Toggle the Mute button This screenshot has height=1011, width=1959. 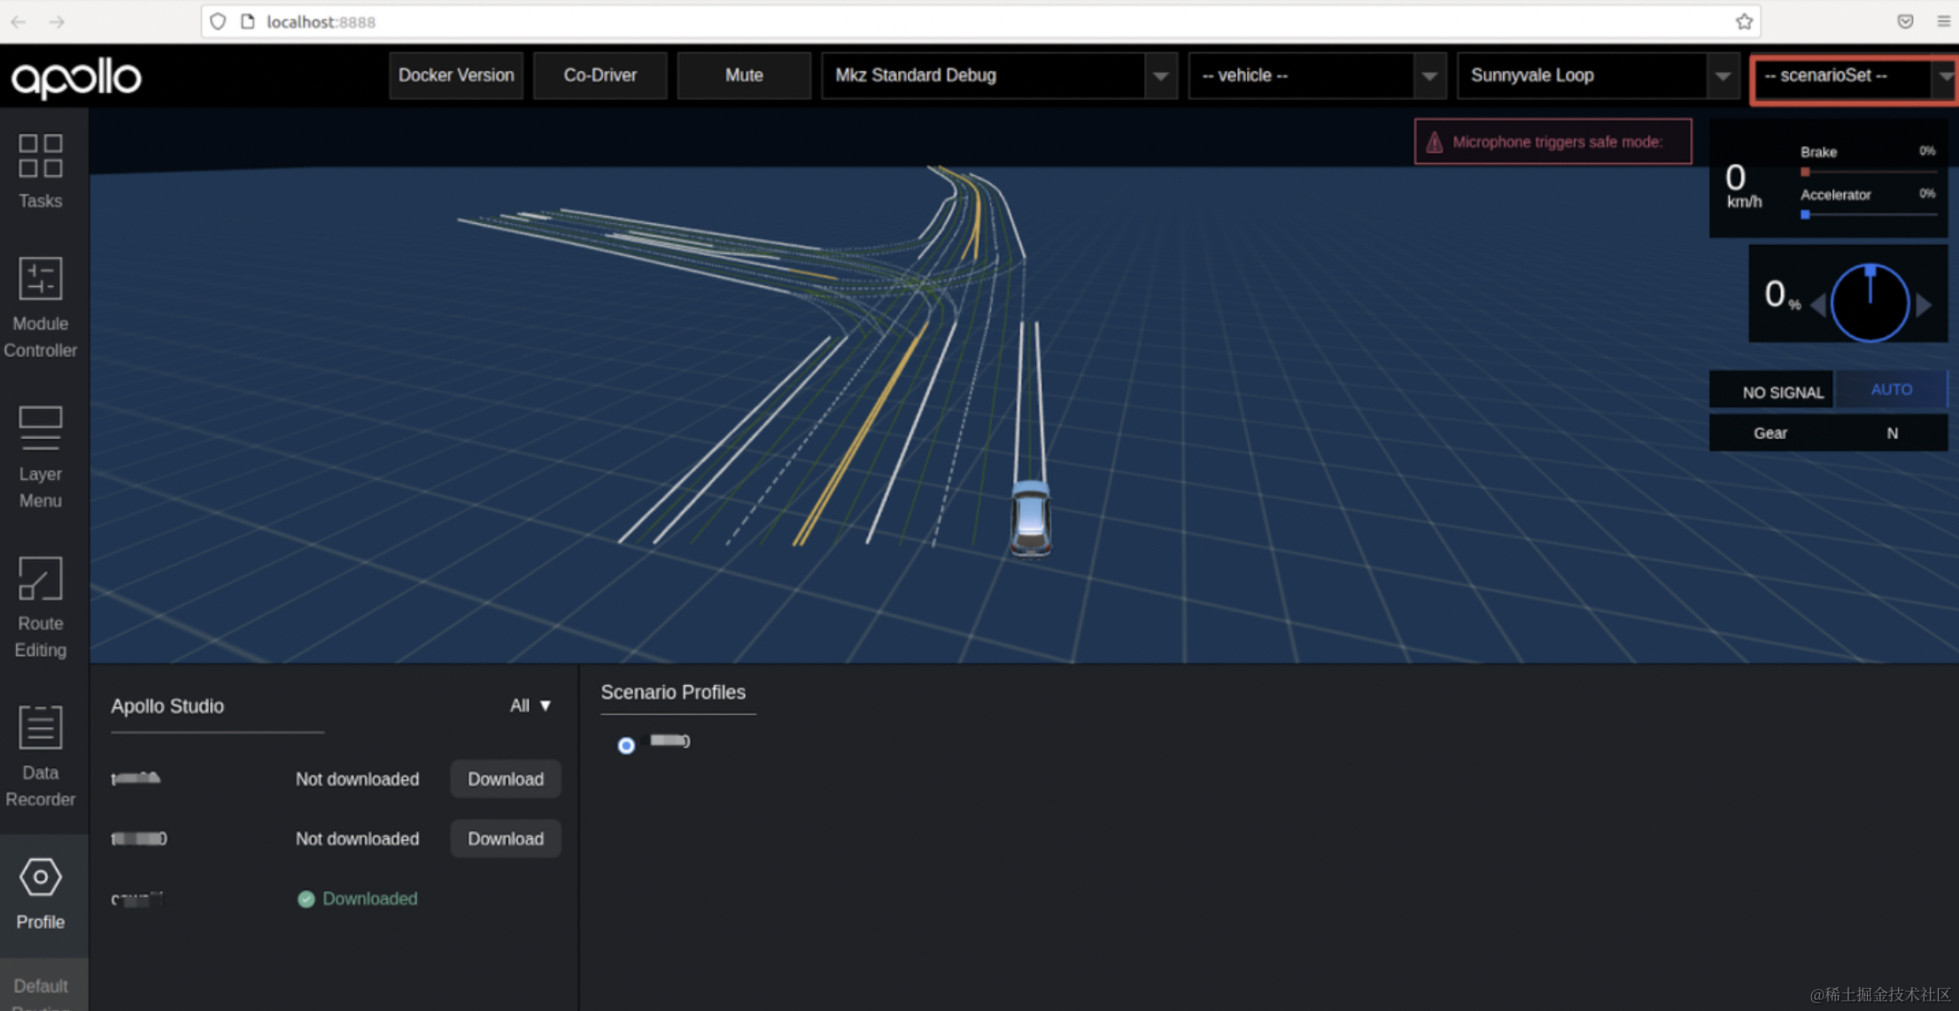coord(744,76)
